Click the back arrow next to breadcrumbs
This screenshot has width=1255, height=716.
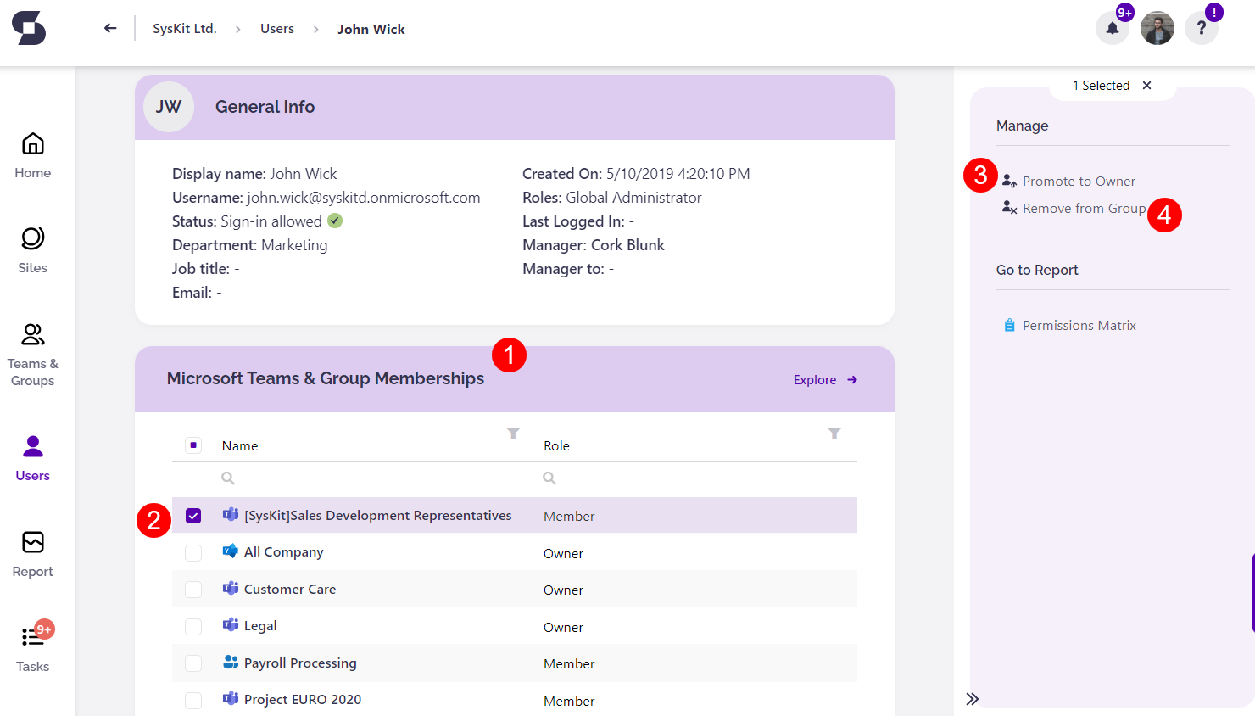coord(109,28)
